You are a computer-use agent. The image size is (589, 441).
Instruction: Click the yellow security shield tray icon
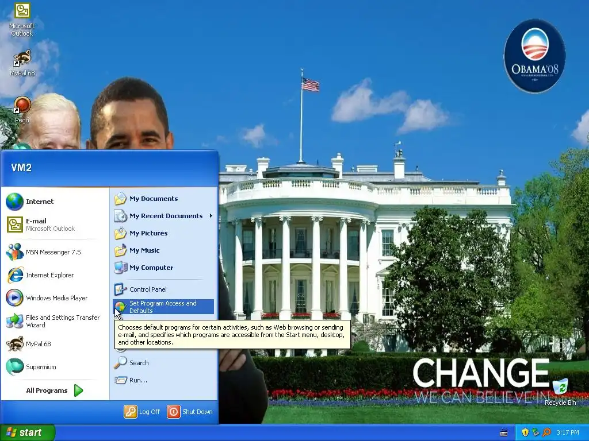pos(525,432)
